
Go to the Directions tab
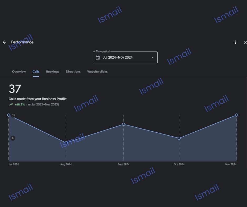(x=73, y=72)
